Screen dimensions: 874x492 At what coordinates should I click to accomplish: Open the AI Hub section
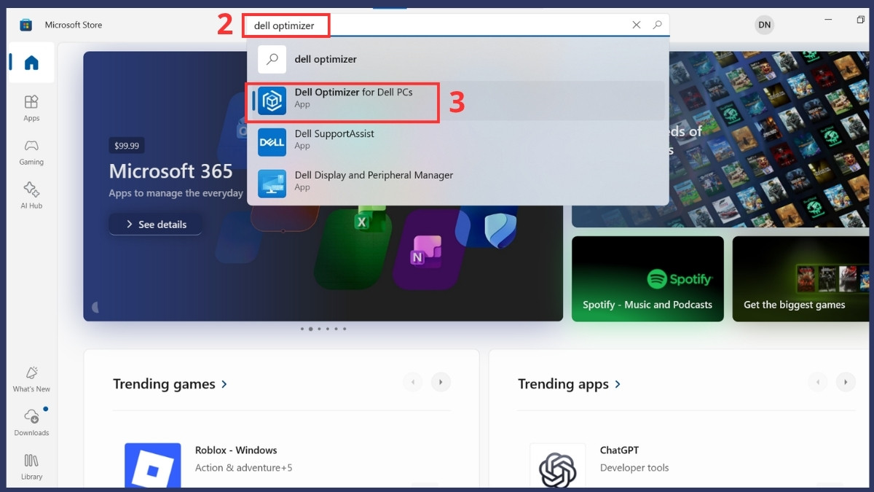pos(31,195)
